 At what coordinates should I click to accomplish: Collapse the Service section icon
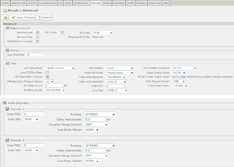tap(7, 50)
